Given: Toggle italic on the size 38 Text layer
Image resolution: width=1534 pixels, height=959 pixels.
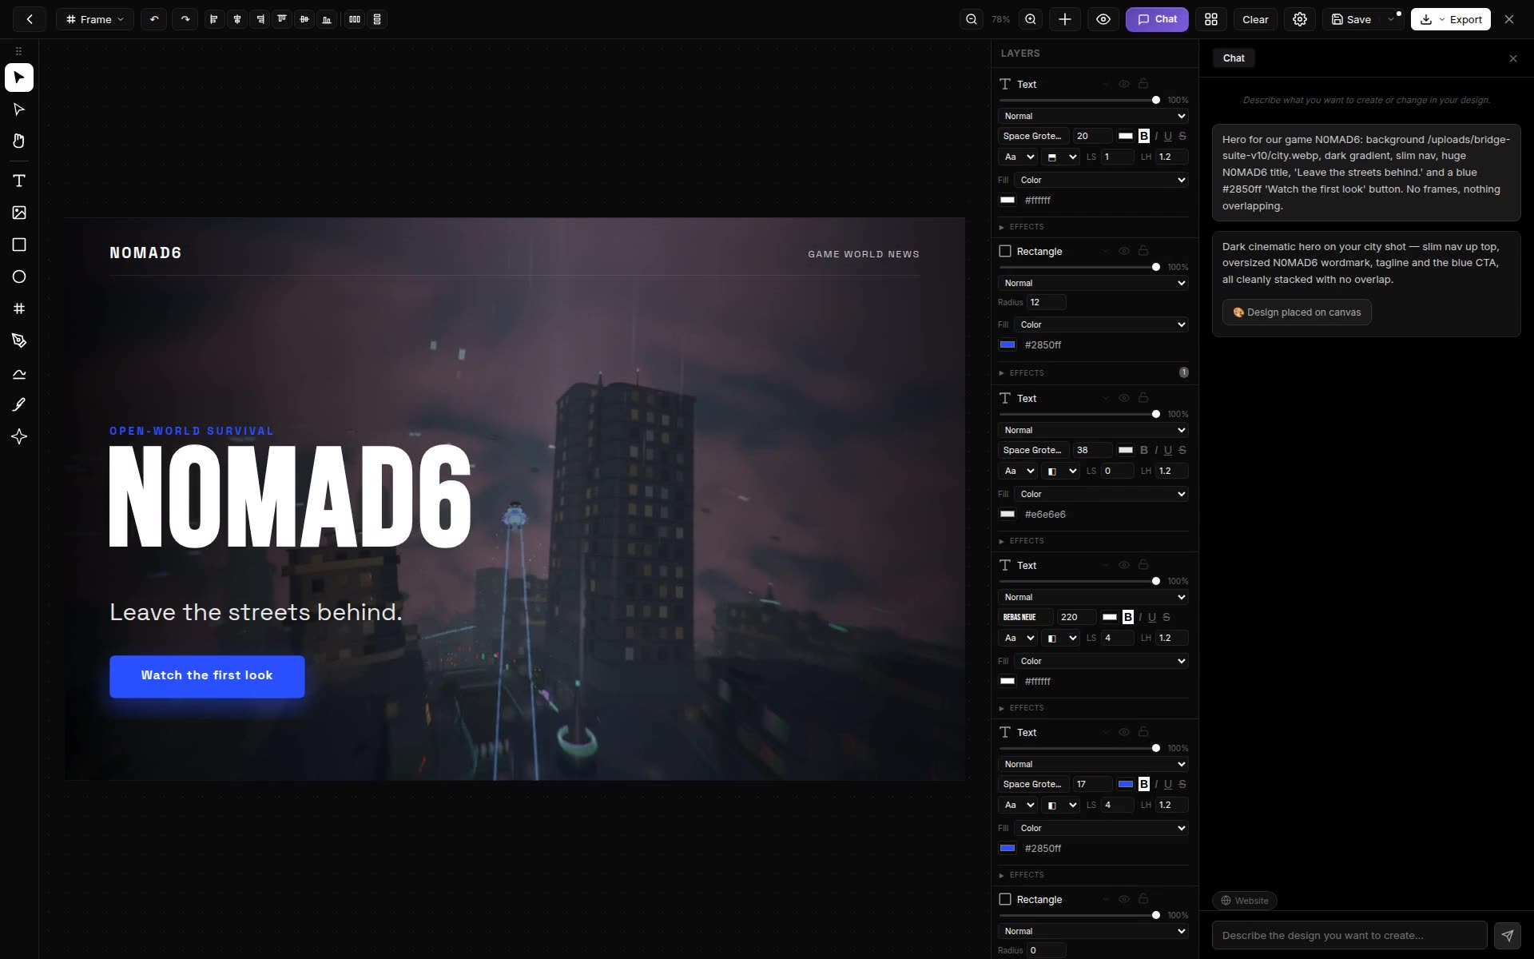Looking at the screenshot, I should point(1156,450).
